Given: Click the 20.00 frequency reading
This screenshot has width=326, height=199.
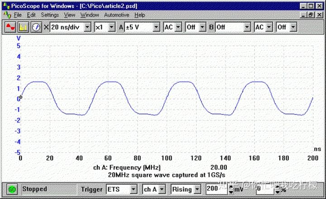Looking at the screenshot, I should pos(219,167).
